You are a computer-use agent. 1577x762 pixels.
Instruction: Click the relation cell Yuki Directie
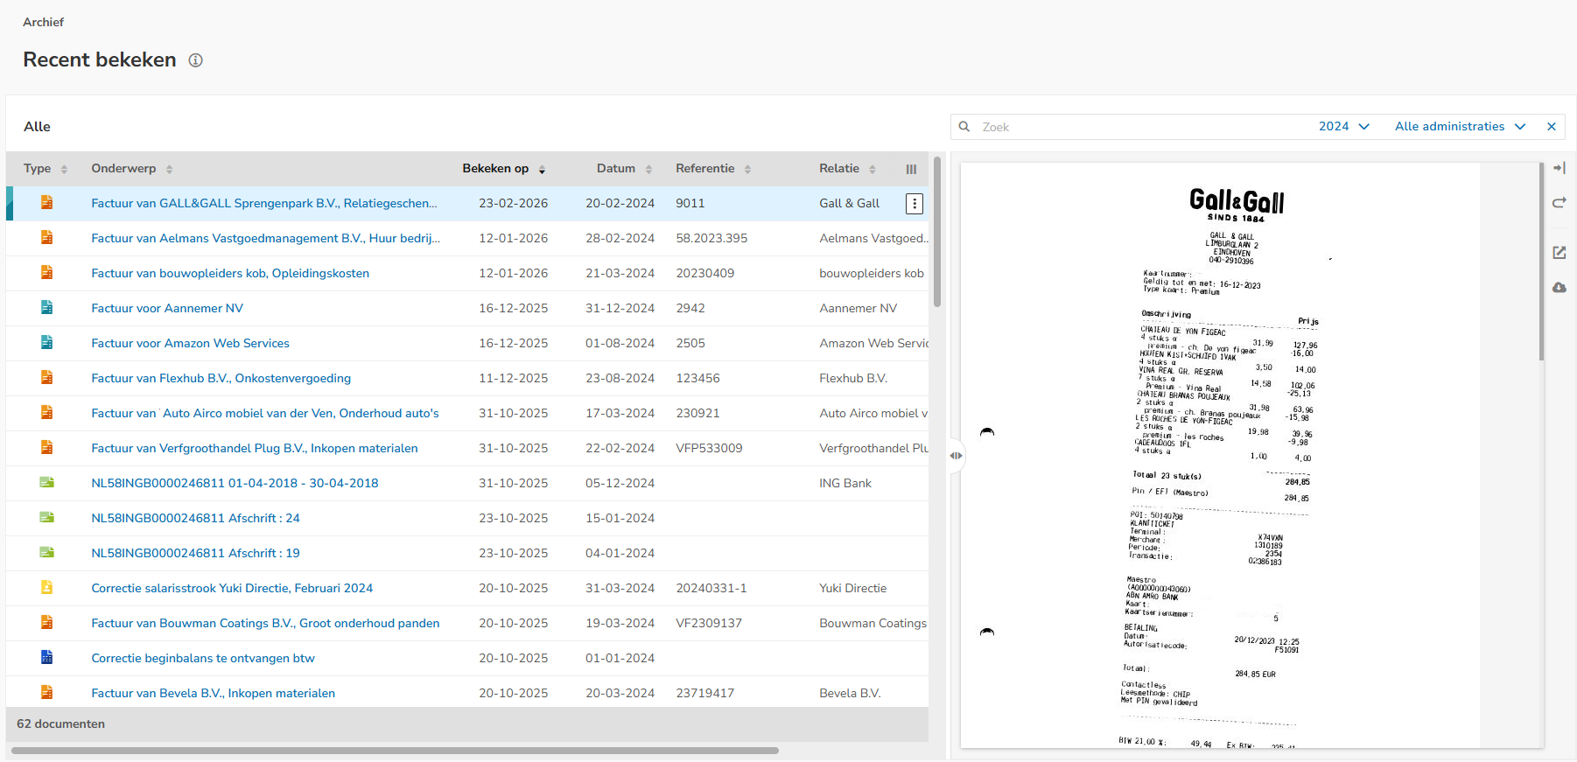point(853,589)
